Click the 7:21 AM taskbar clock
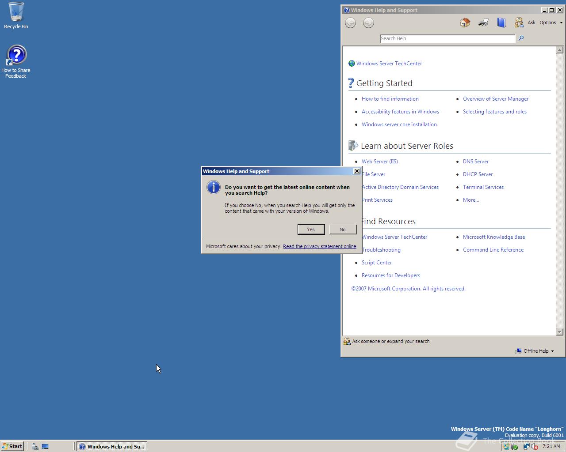The height and width of the screenshot is (452, 566). [x=551, y=446]
